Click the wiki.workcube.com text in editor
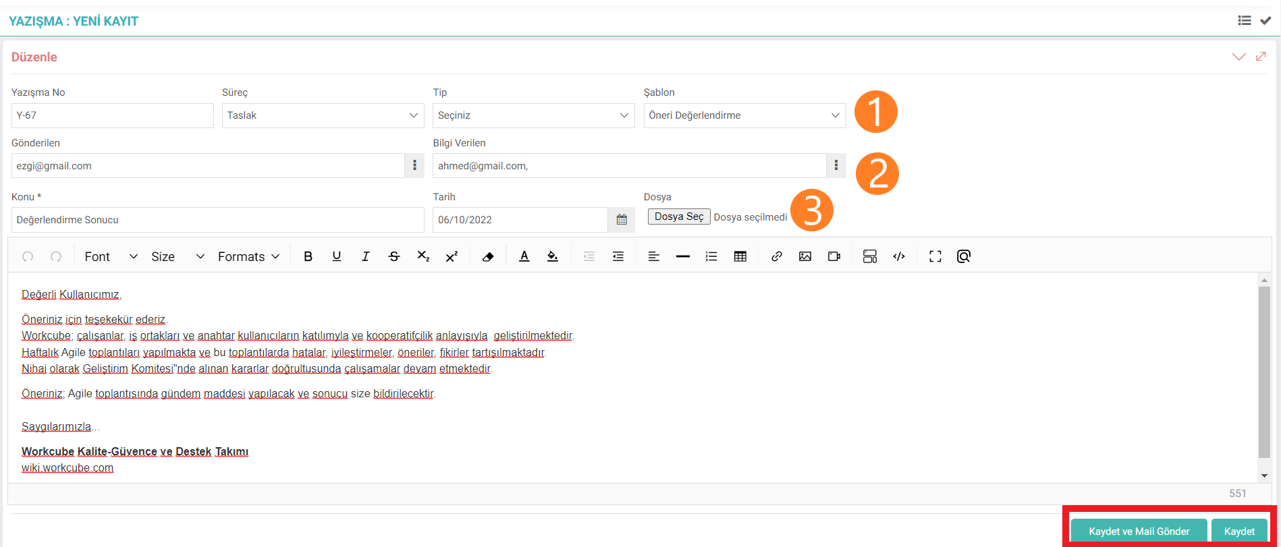 pos(67,468)
